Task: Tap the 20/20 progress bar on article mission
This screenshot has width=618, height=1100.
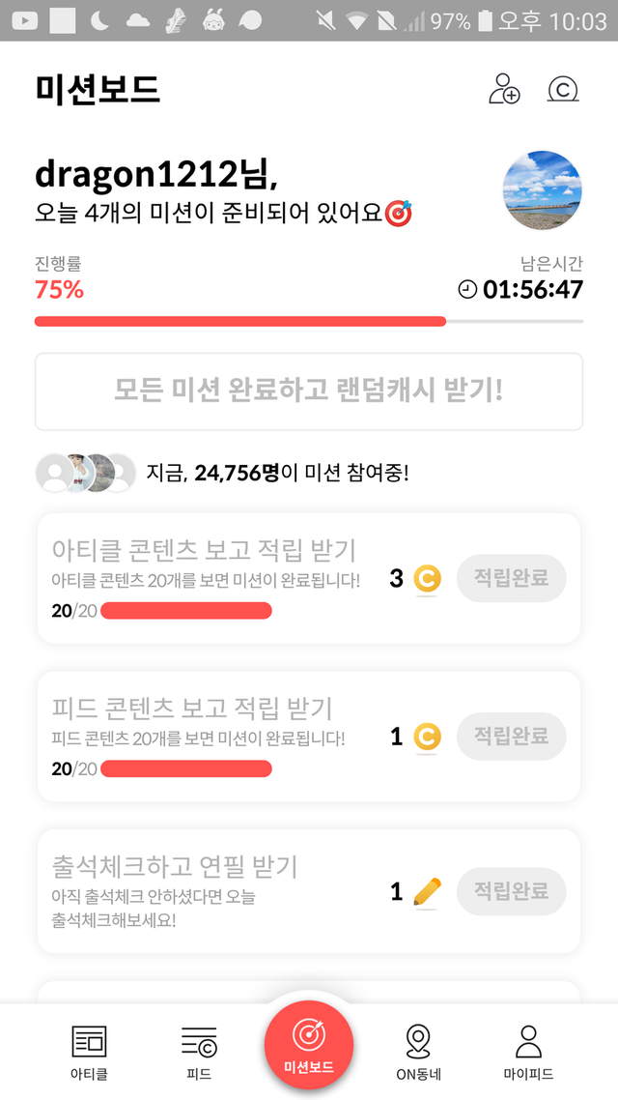Action: pyautogui.click(x=185, y=611)
